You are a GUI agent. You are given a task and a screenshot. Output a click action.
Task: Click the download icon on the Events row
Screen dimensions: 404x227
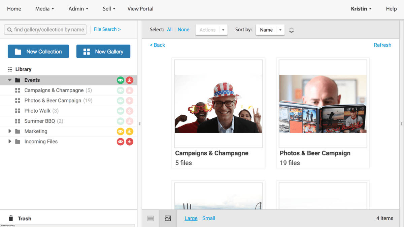pos(130,80)
